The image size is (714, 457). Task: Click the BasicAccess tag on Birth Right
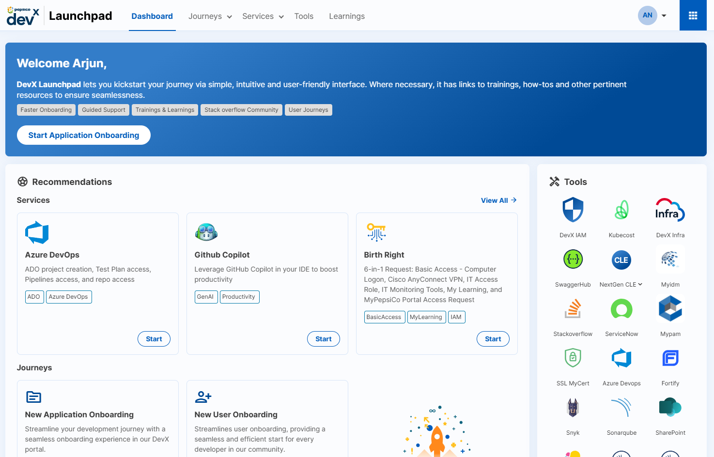tap(384, 317)
